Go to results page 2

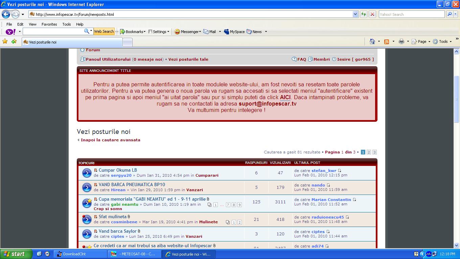pos(369,152)
